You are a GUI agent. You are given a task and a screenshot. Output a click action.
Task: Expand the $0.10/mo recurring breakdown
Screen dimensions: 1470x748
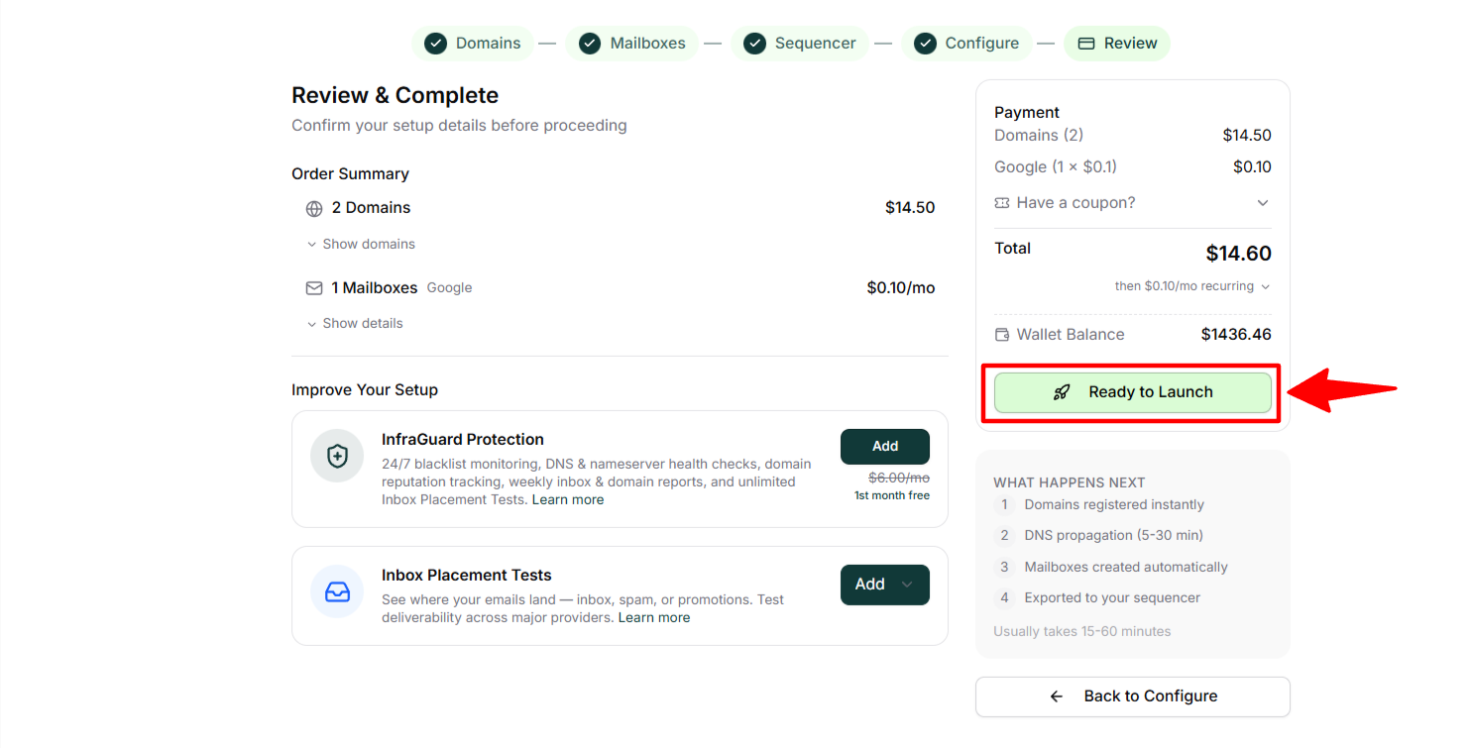[x=1264, y=286]
